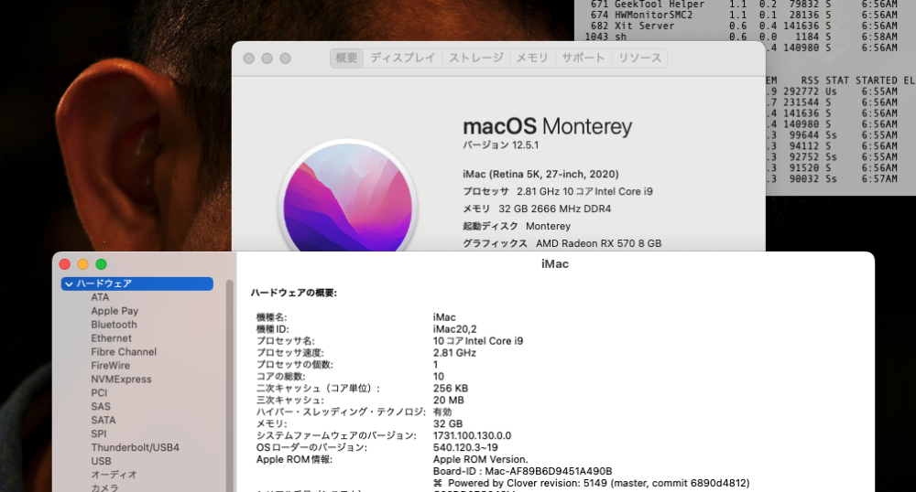The image size is (916, 492).
Task: Click the 20 MB L3 cache value
Action: (x=449, y=401)
